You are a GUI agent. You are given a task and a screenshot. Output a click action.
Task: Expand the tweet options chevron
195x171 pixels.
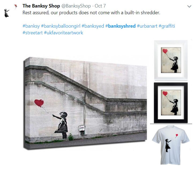coord(189,6)
